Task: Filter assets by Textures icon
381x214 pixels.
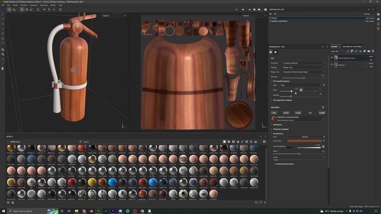Action: tap(251, 141)
